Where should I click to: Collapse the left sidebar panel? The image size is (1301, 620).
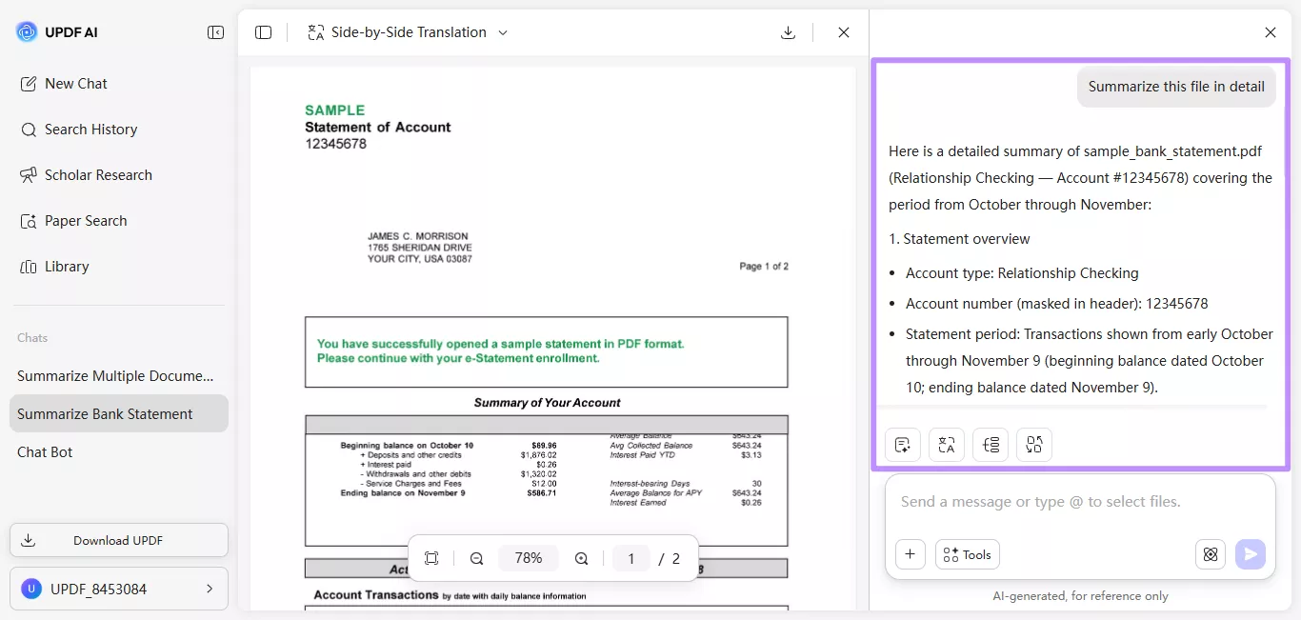point(216,32)
